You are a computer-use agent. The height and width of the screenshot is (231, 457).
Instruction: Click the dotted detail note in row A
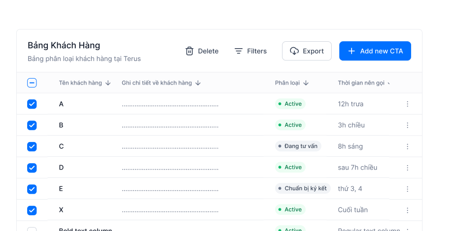point(170,106)
